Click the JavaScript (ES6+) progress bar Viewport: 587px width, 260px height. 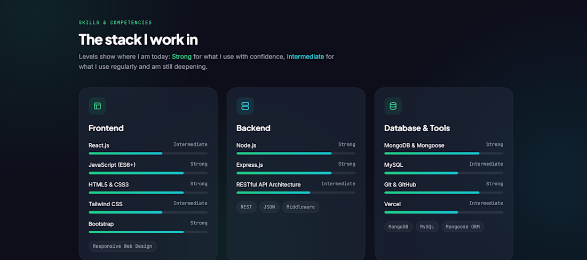click(x=148, y=173)
